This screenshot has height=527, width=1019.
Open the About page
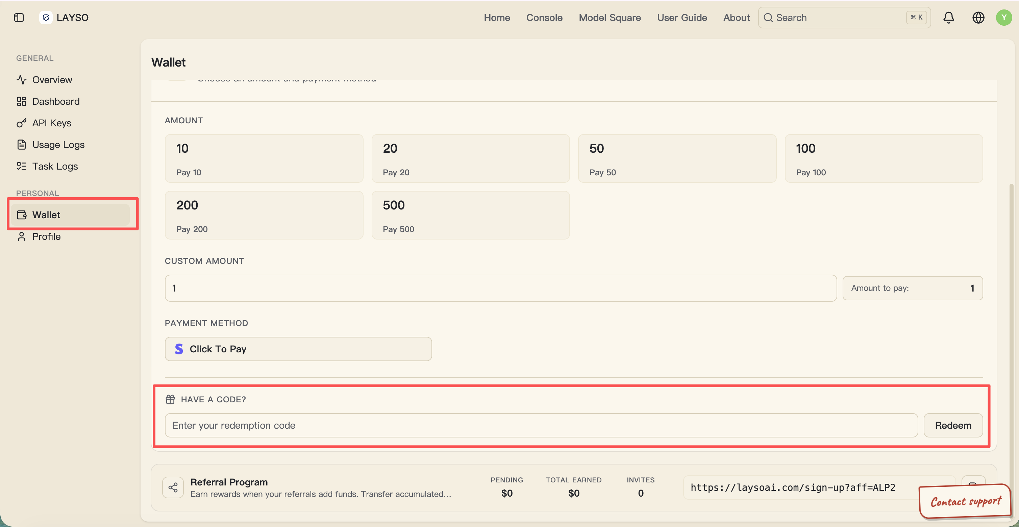pyautogui.click(x=736, y=18)
